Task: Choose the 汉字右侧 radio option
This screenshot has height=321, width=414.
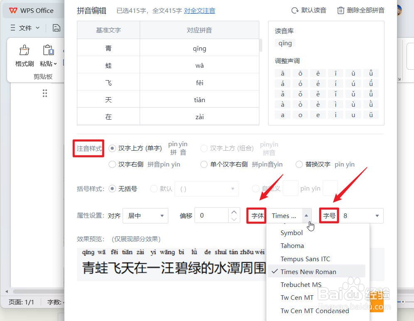Action: point(112,164)
